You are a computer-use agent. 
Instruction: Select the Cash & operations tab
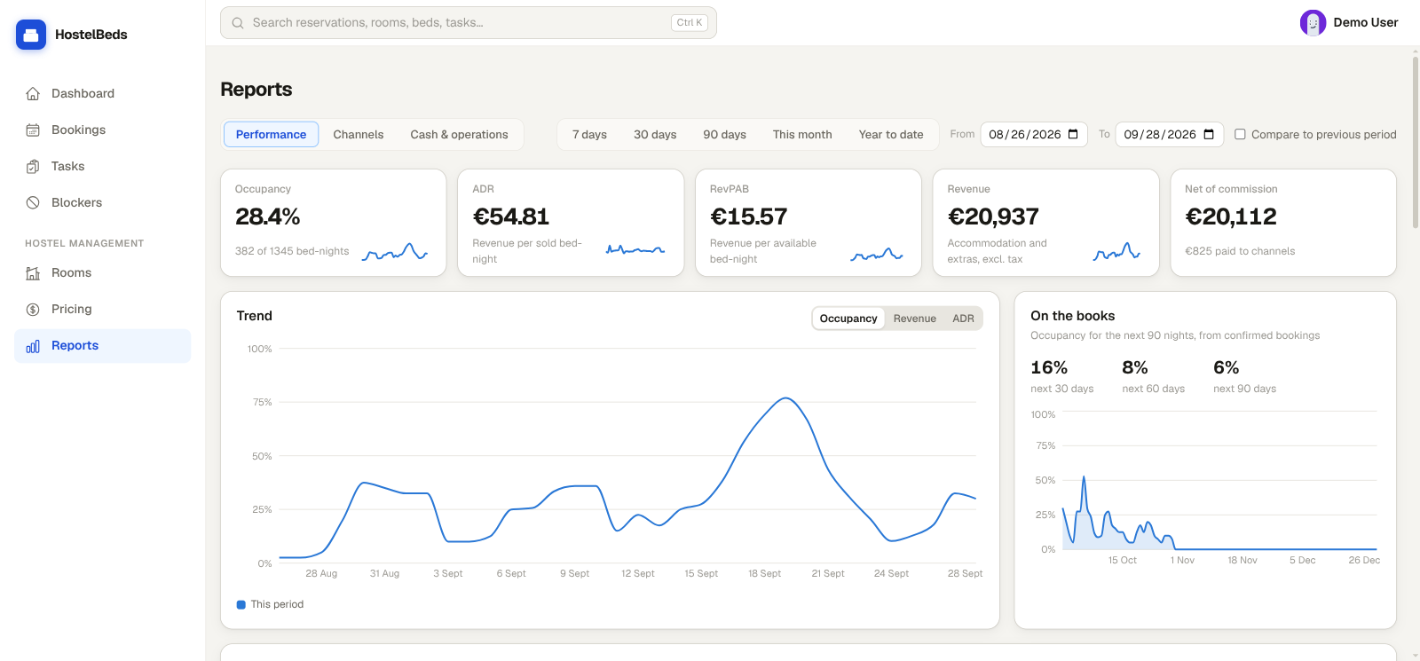tap(459, 134)
